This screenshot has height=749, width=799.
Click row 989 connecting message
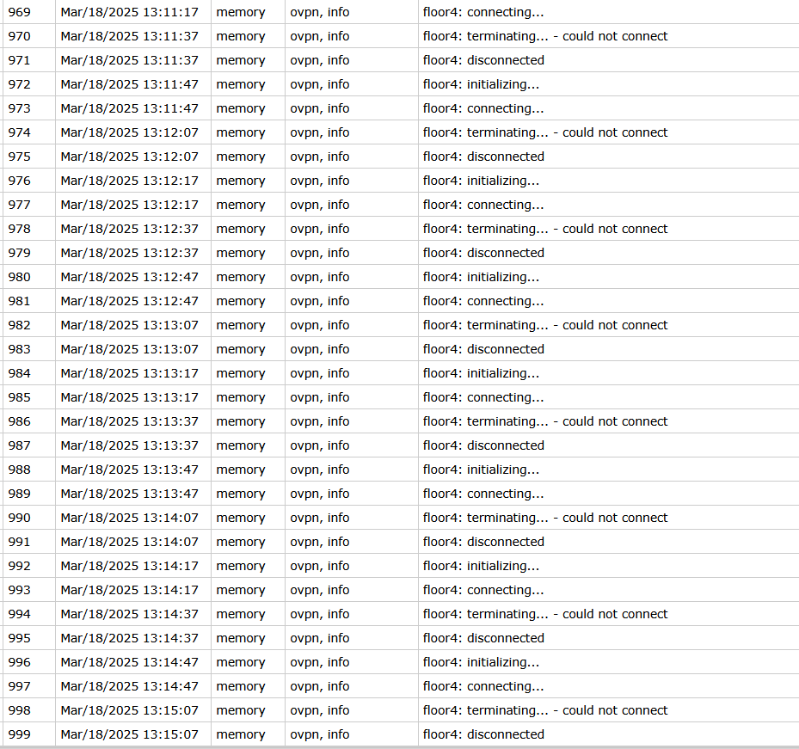click(x=483, y=494)
